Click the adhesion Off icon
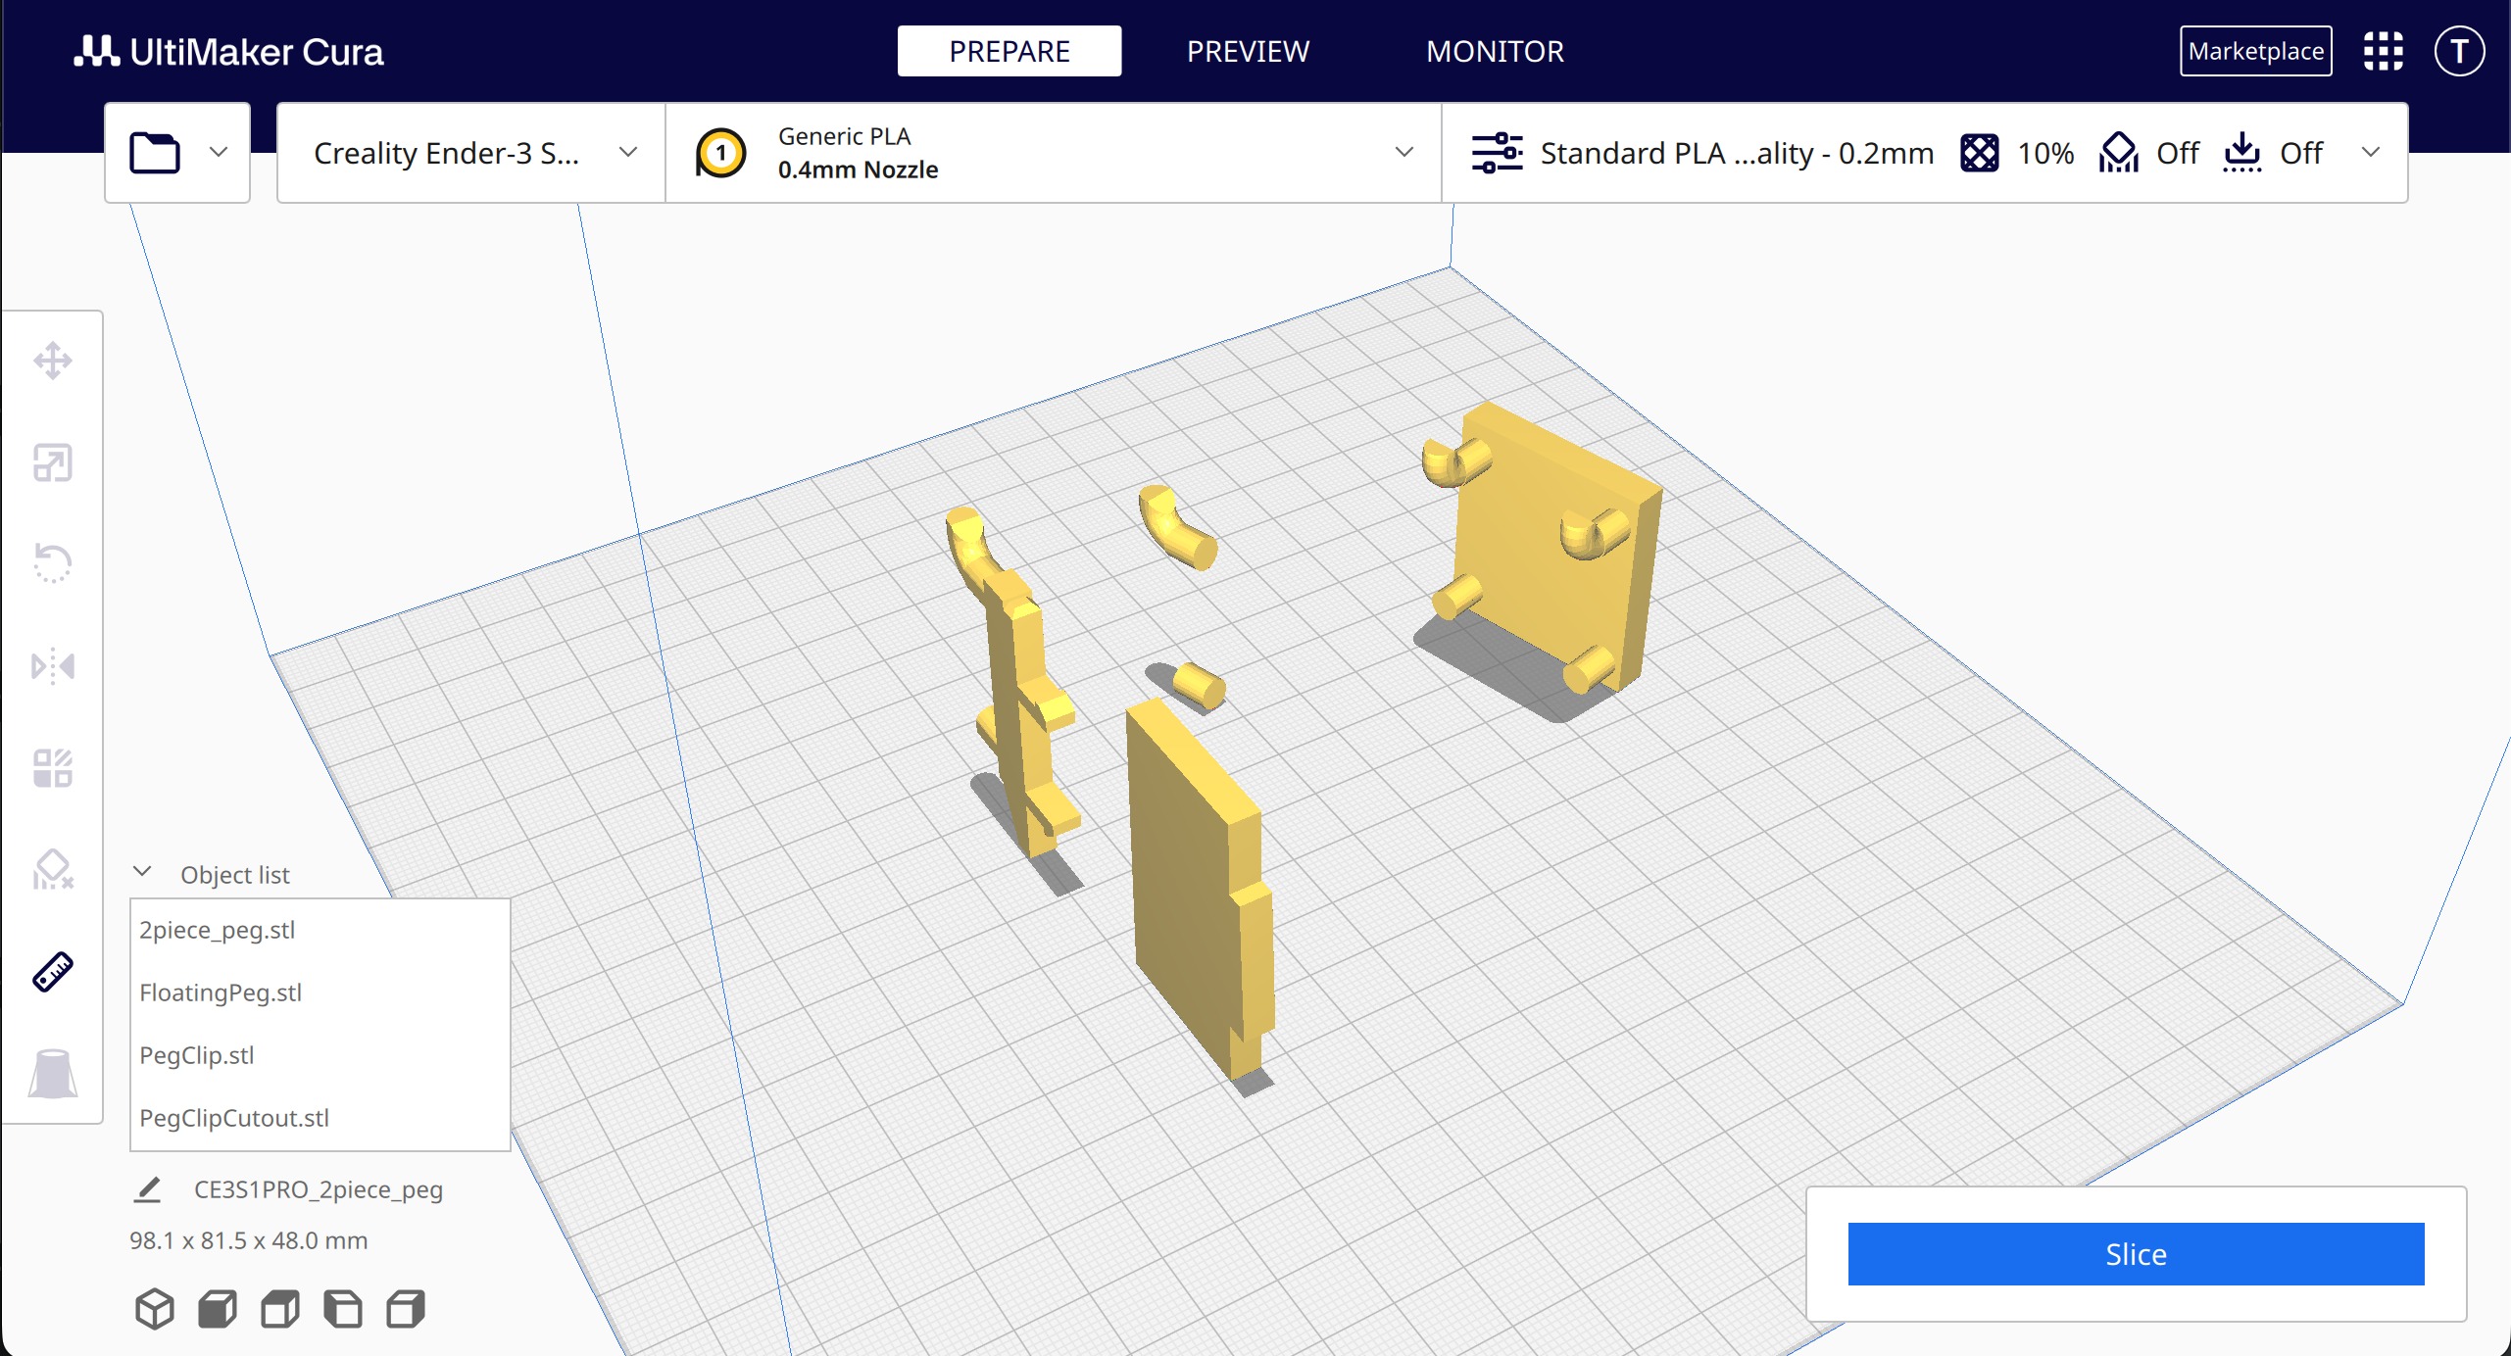This screenshot has height=1356, width=2511. point(2241,153)
